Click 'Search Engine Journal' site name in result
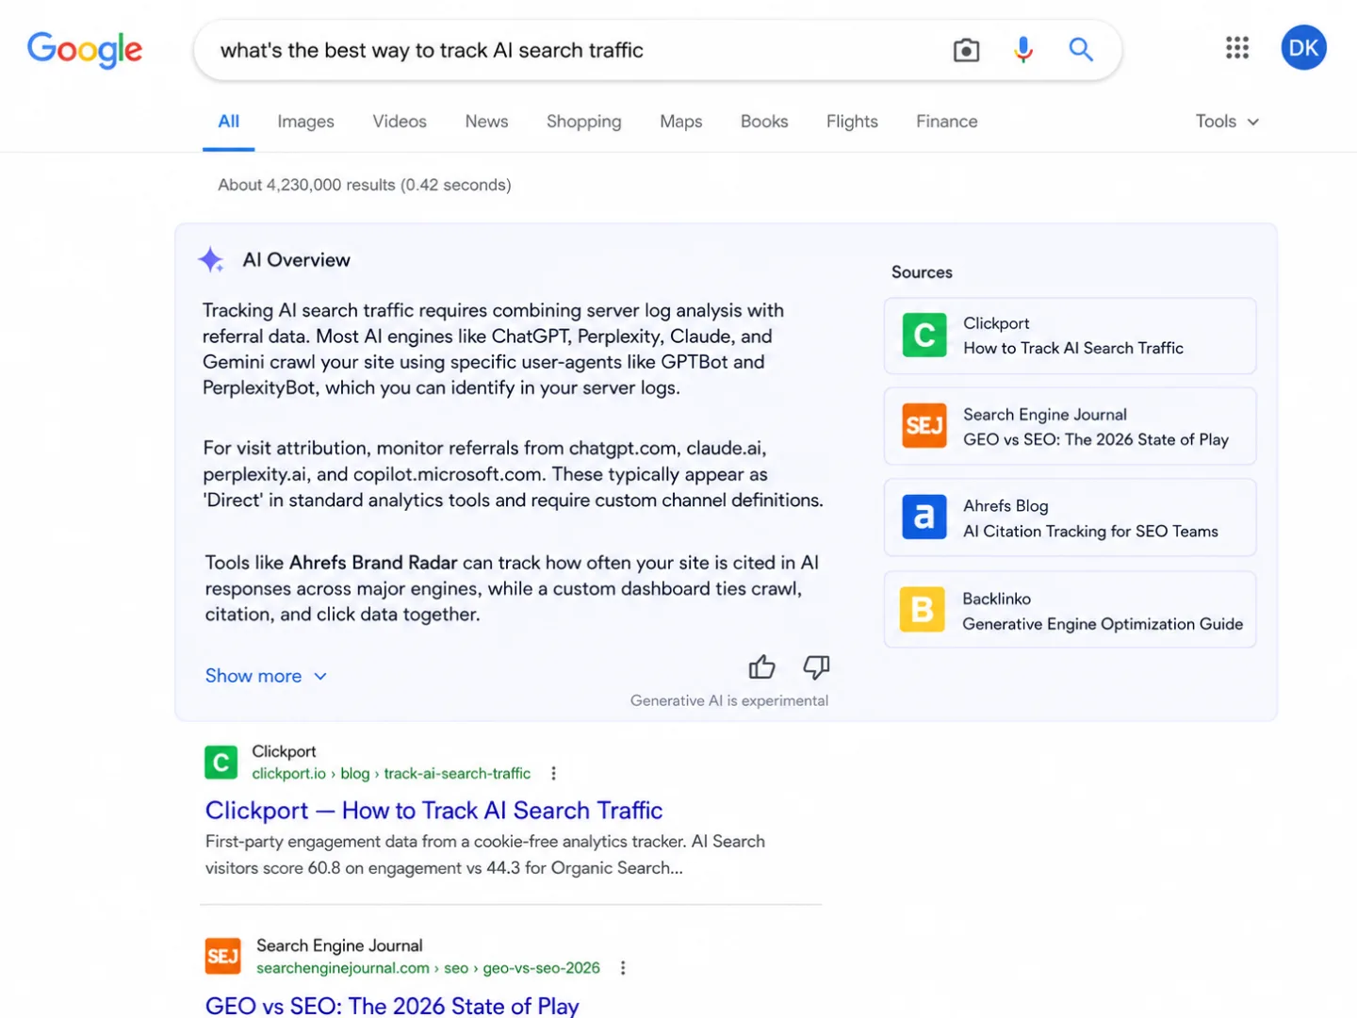Image resolution: width=1357 pixels, height=1018 pixels. [339, 945]
